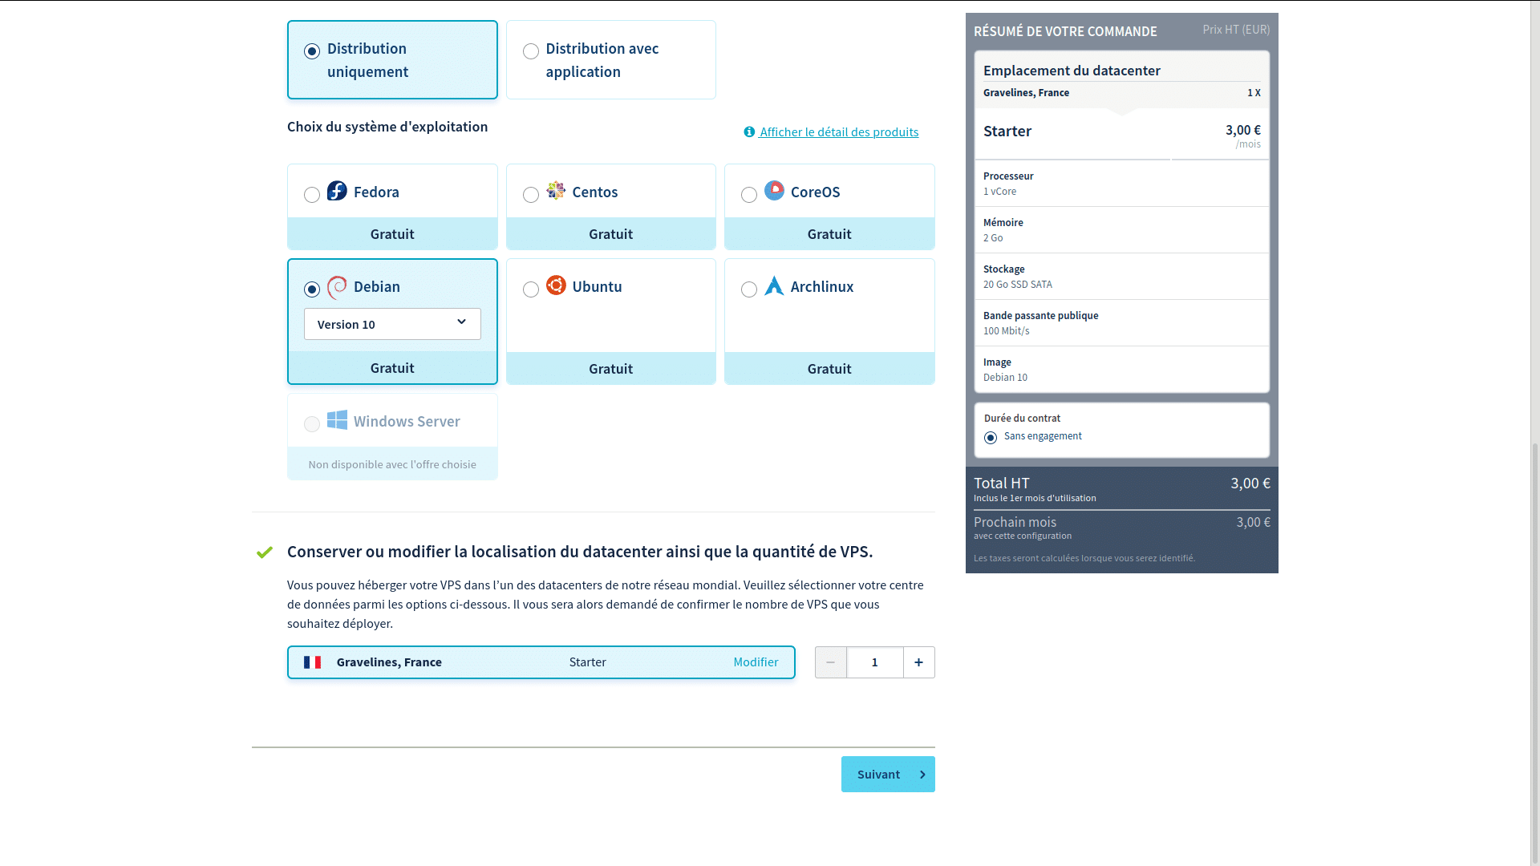Screen dimensions: 1540x866
Task: Open Afficher le détail des produits link
Action: [839, 132]
